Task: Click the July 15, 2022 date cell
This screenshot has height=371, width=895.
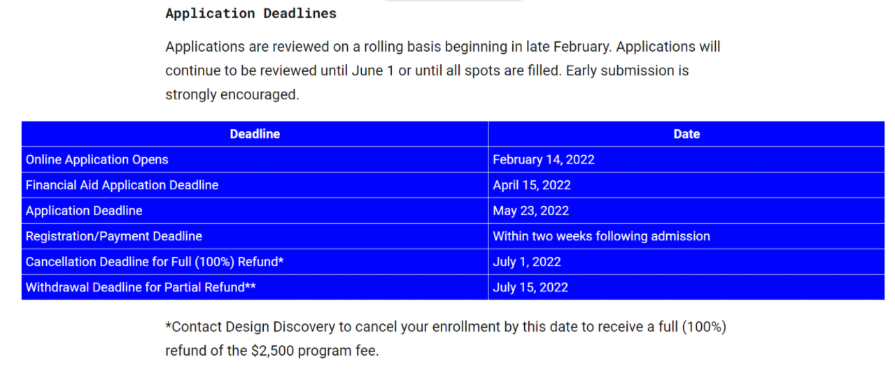Action: click(530, 287)
